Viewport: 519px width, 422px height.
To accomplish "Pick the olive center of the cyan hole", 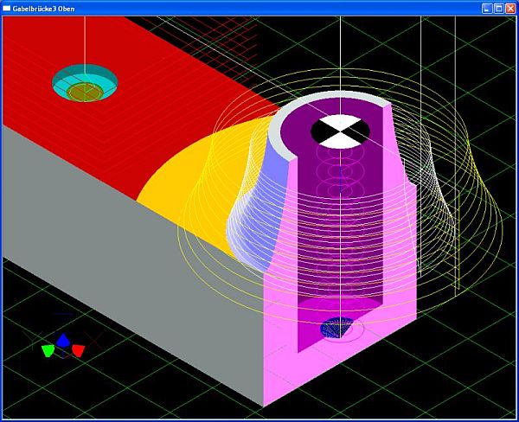I will (x=86, y=90).
